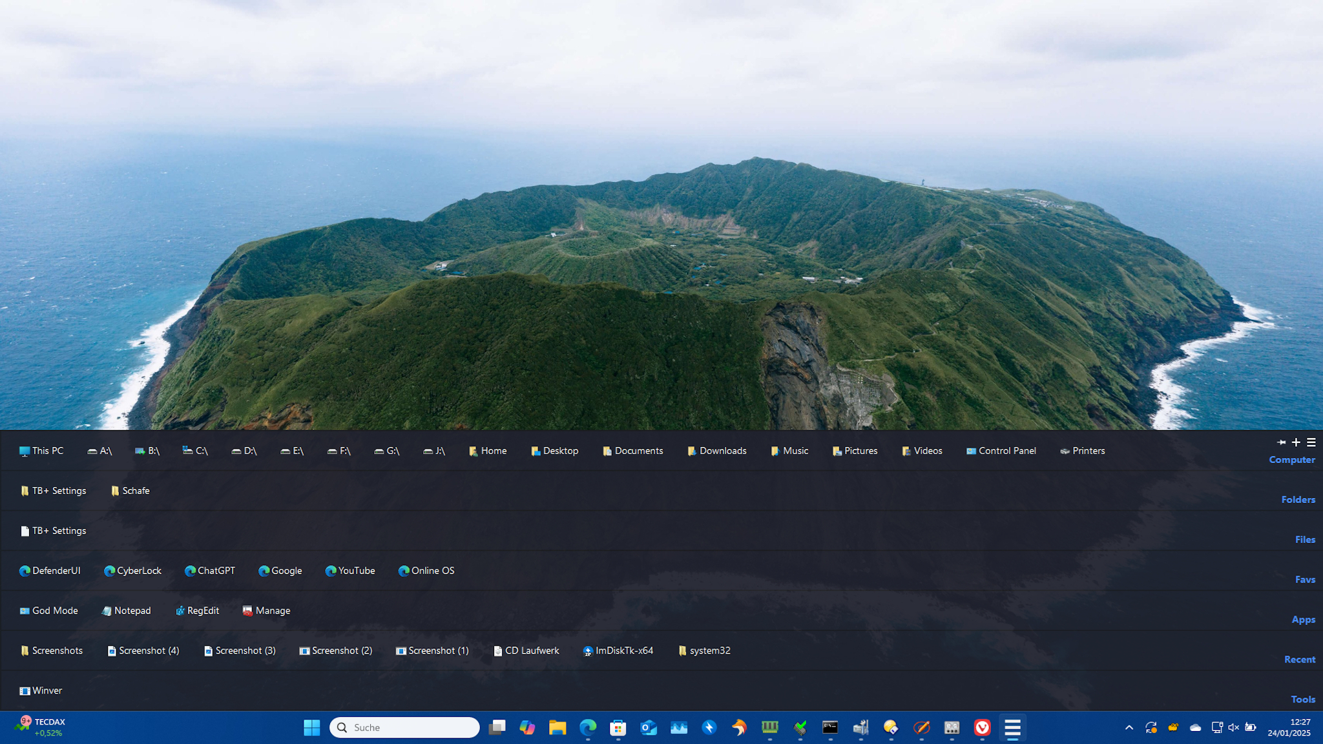Toggle the pin on the launcher panel
Image resolution: width=1323 pixels, height=744 pixels.
[x=1282, y=442]
